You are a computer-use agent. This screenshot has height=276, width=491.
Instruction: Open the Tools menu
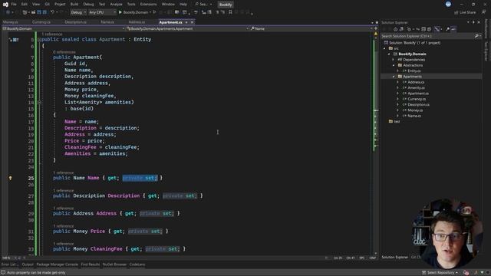[131, 5]
